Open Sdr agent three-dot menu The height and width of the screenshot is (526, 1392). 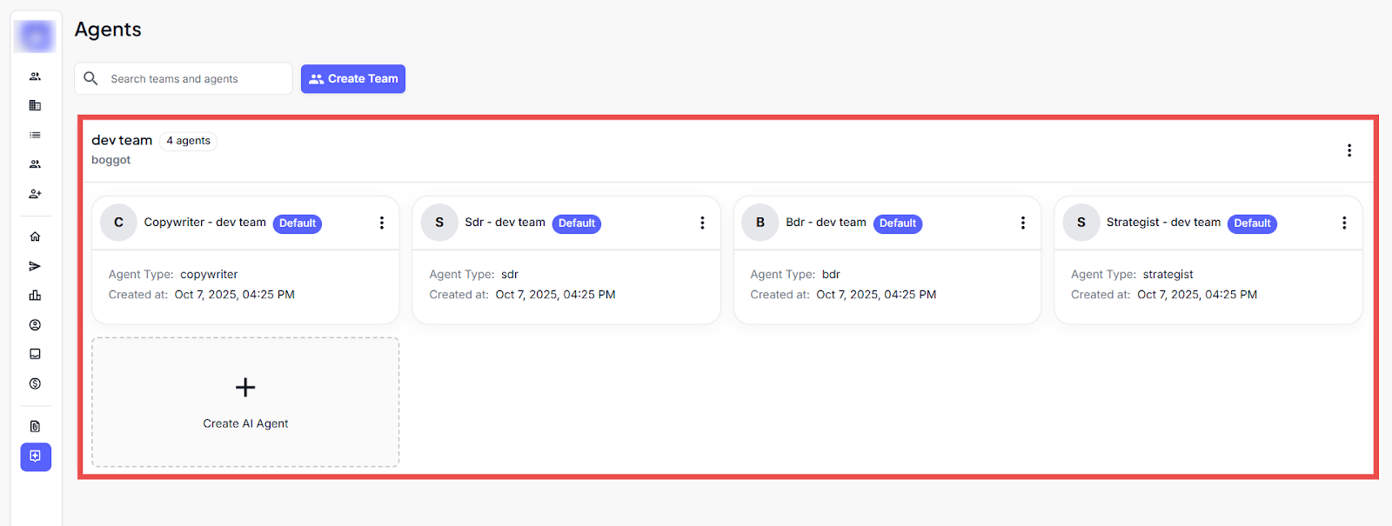pyautogui.click(x=702, y=223)
